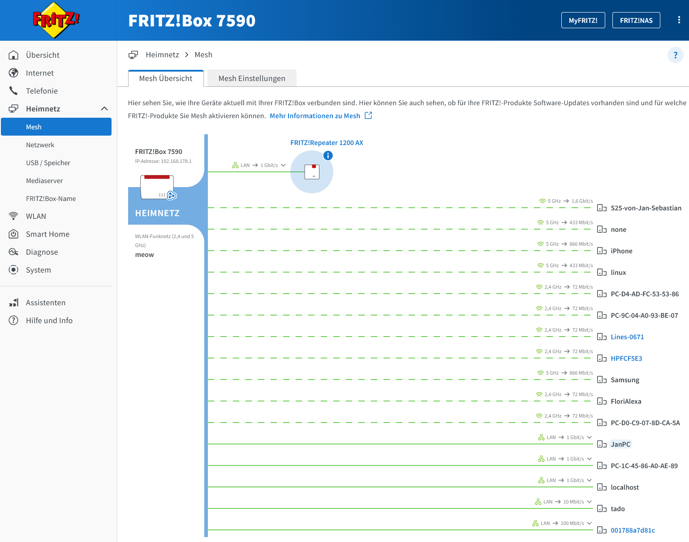Open Diagnose in the sidebar
The height and width of the screenshot is (542, 689).
pos(56,252)
